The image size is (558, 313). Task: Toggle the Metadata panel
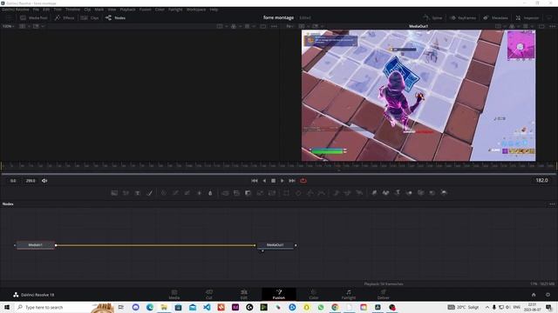495,17
